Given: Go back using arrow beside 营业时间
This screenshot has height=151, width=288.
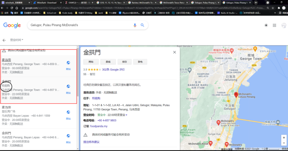Looking at the screenshot, I should tap(4, 40).
